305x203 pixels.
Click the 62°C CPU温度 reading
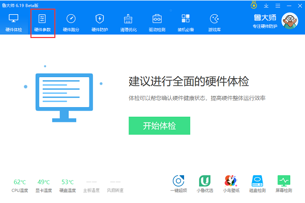click(20, 186)
